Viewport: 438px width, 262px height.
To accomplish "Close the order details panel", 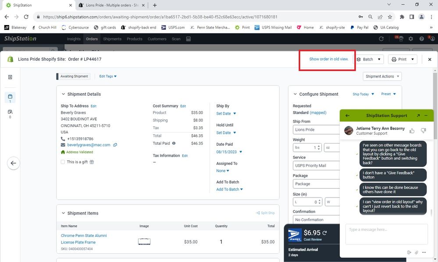I will [430, 59].
